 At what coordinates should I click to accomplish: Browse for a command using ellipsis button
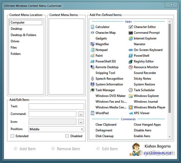(x=81, y=114)
